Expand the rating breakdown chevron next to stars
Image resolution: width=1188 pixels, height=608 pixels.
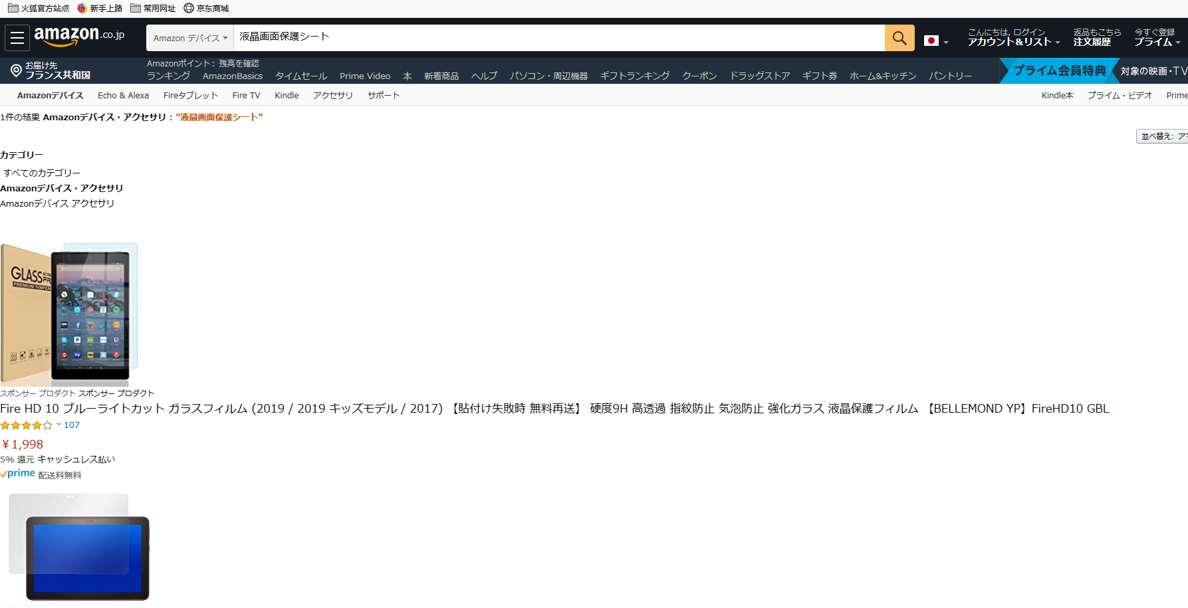[x=59, y=425]
